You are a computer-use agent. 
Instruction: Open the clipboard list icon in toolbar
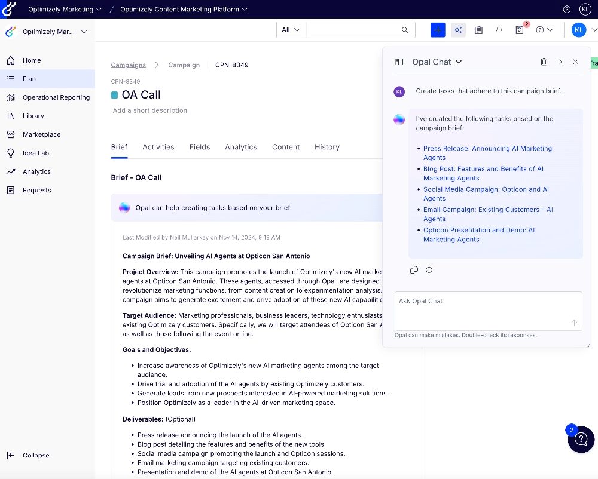tap(478, 30)
